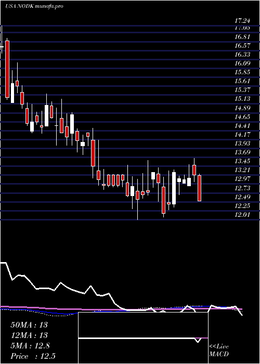Select the 13.21 price axis label

click(x=242, y=170)
